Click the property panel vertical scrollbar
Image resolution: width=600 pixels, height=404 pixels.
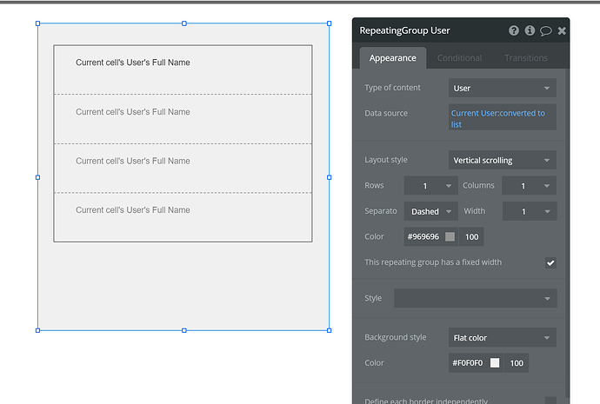click(567, 233)
